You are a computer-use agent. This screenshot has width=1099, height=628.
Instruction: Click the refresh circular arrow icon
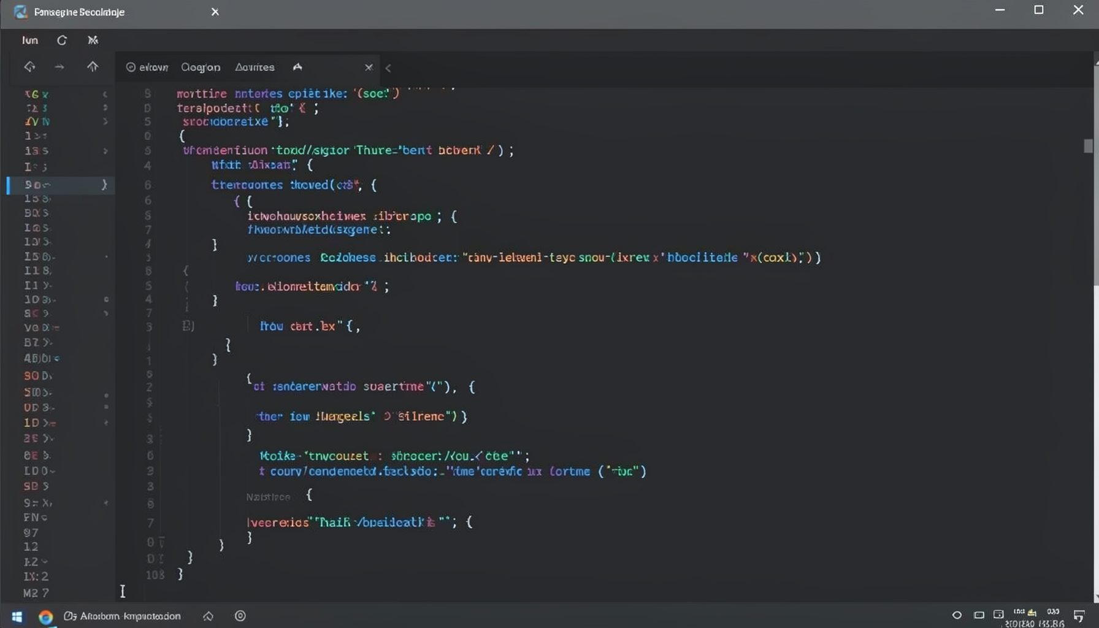coord(62,40)
